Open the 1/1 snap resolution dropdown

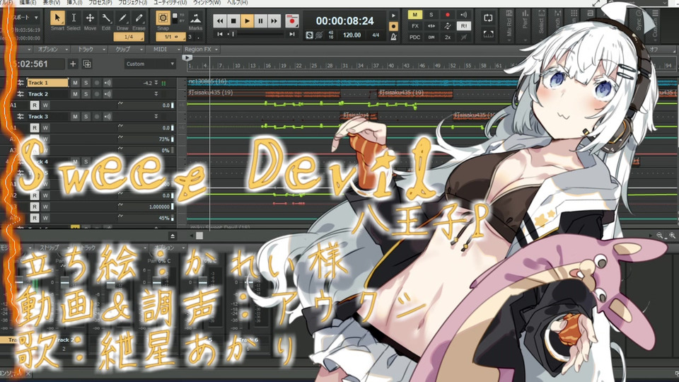[170, 37]
